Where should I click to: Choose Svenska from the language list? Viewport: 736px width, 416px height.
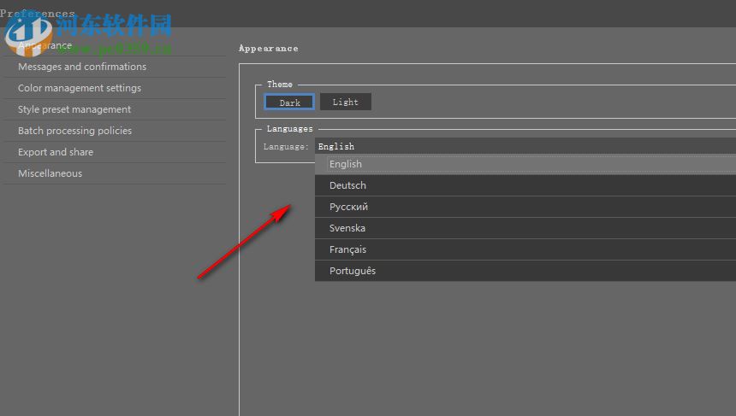click(525, 228)
